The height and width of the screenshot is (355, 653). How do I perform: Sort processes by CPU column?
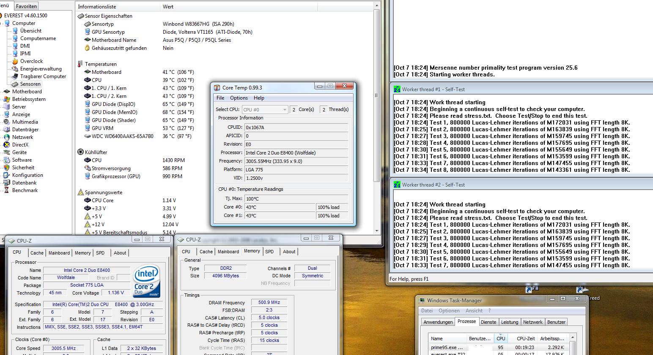coord(501,339)
